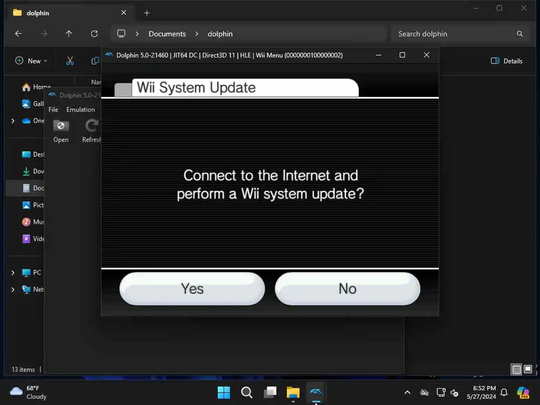Open Videos in Explorer sidebar
Screen dimensions: 540x405
(33, 239)
